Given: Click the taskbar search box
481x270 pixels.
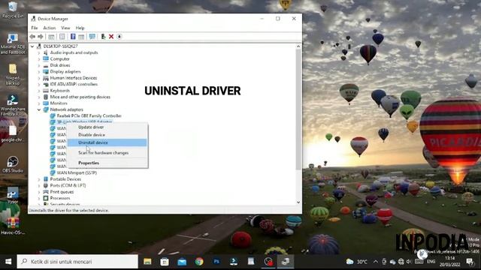Looking at the screenshot, I should (77, 262).
